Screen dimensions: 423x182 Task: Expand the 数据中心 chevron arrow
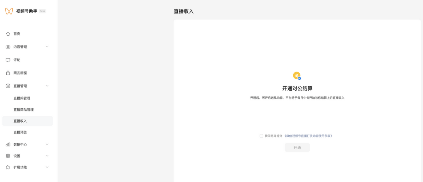(x=47, y=144)
